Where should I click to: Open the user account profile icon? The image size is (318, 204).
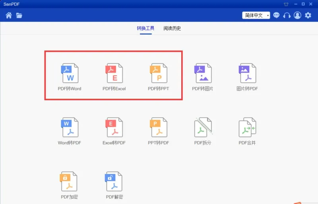[297, 15]
